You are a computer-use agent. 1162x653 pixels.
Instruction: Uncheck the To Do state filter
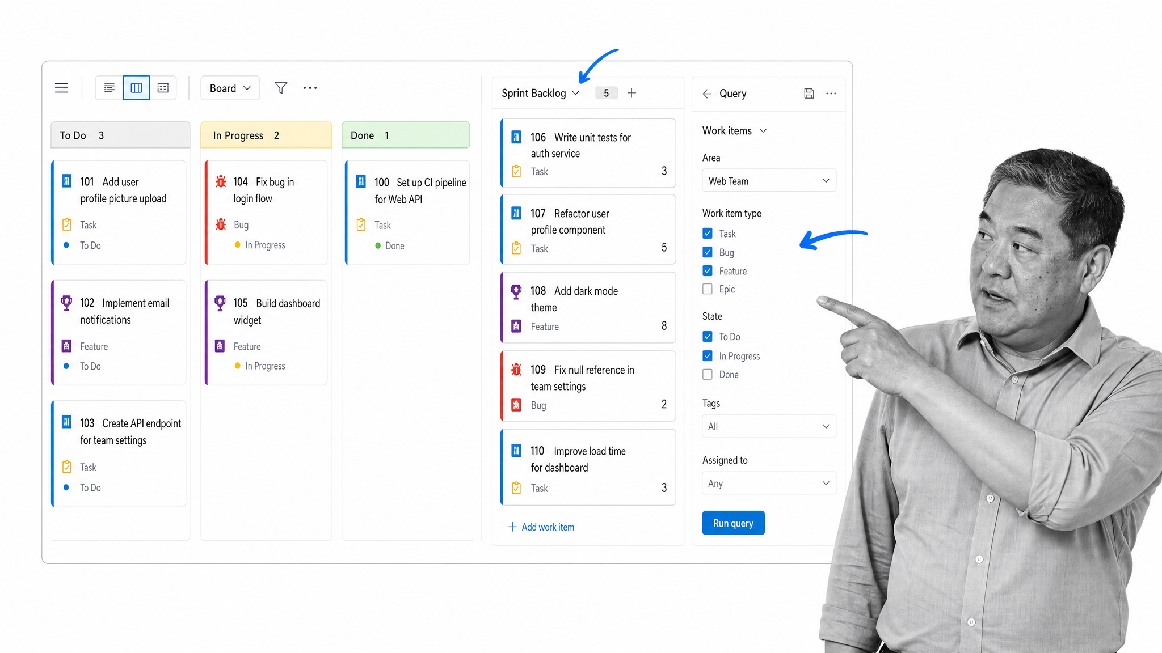pos(708,337)
